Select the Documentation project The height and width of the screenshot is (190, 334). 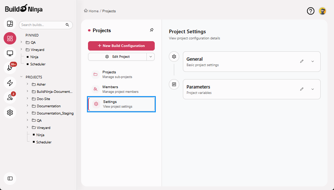tap(49, 106)
